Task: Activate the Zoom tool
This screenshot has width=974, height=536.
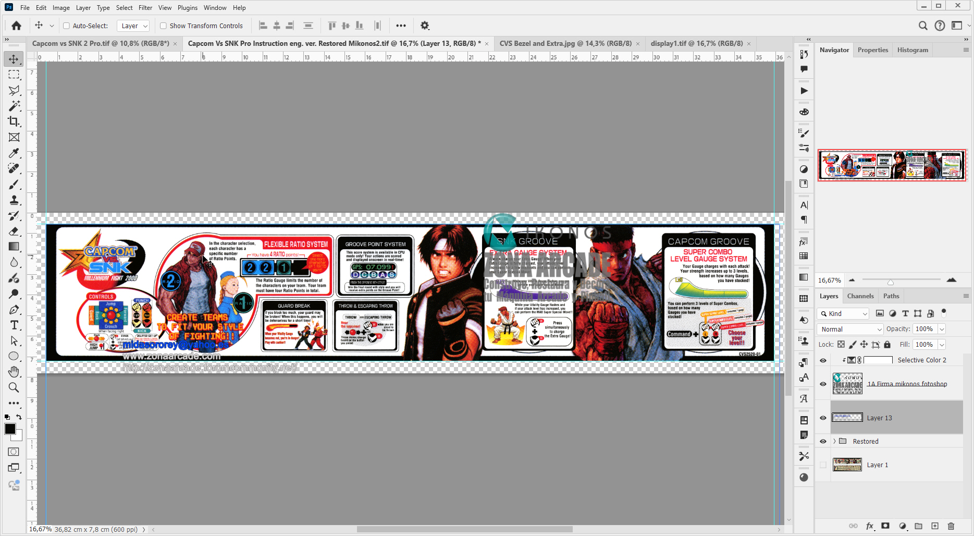Action: (14, 387)
